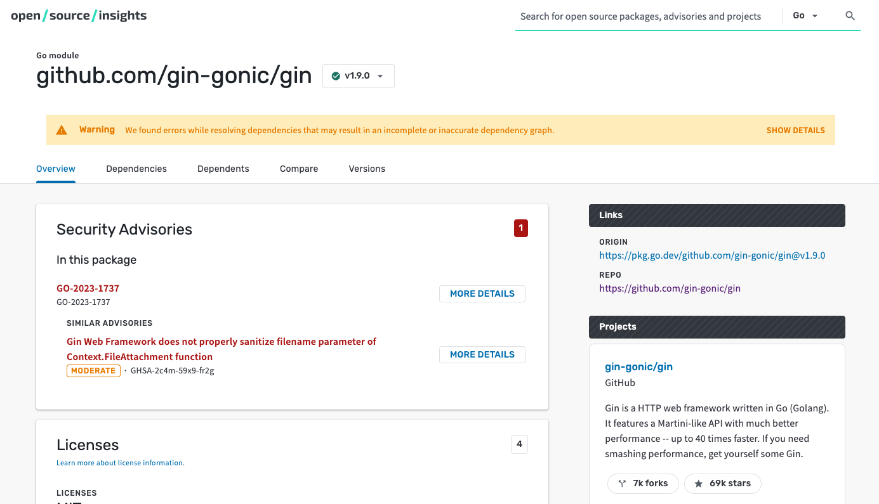879x504 pixels.
Task: Click the gin-gonic/gin project heading
Action: pos(638,366)
